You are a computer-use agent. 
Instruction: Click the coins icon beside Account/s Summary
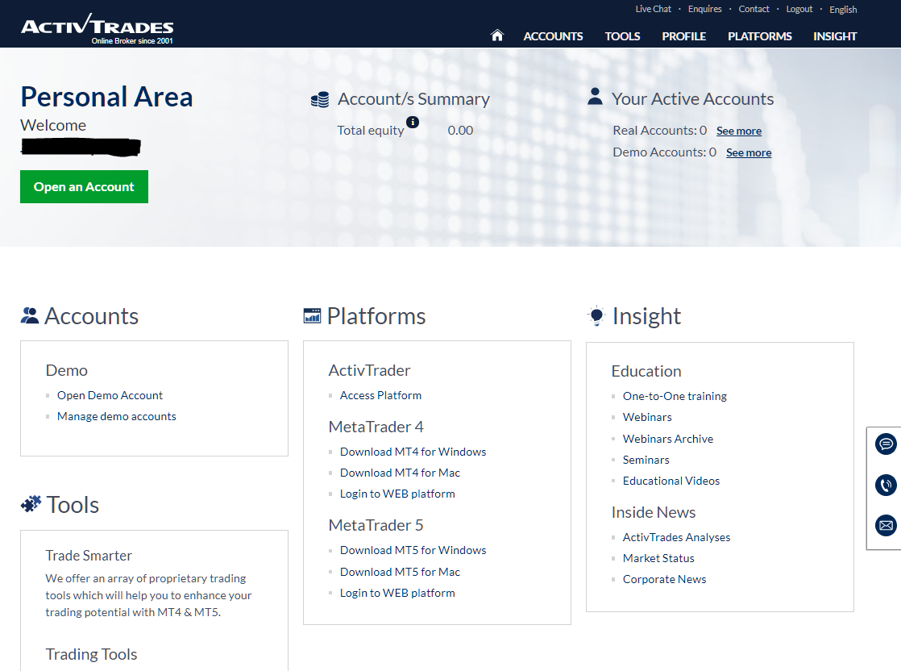tap(320, 99)
